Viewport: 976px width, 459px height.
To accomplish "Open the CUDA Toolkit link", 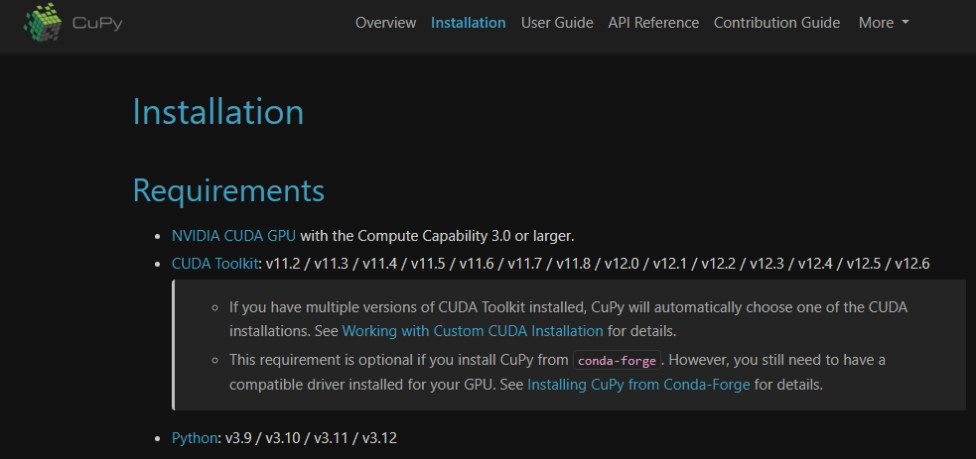I will click(x=214, y=264).
